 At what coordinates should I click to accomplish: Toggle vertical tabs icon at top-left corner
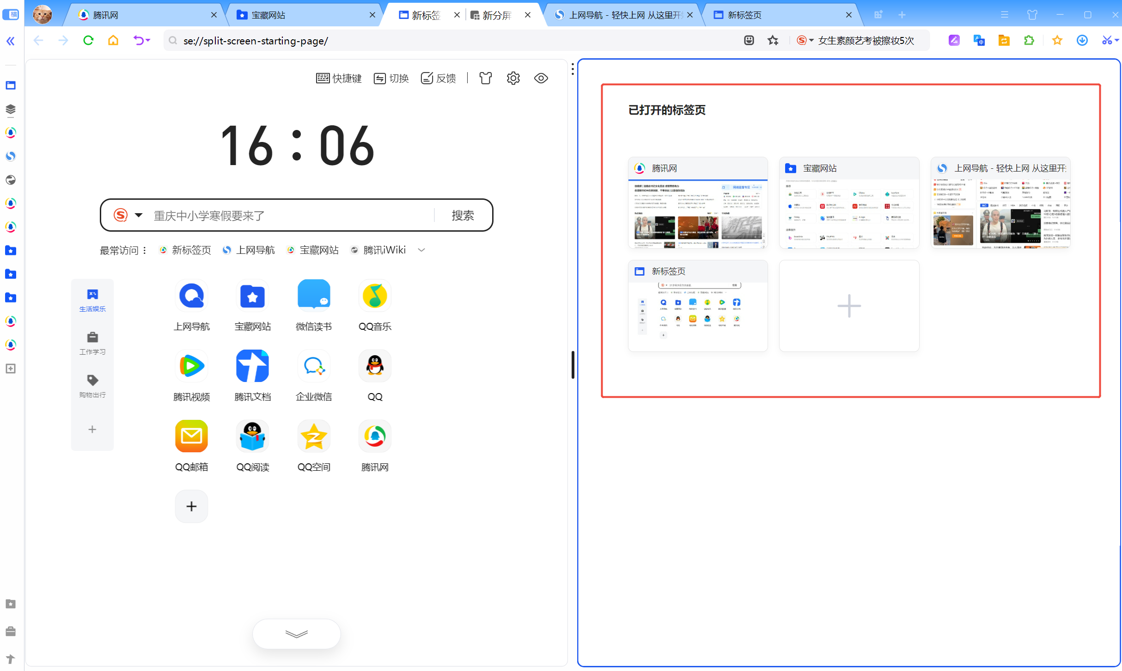coord(11,15)
